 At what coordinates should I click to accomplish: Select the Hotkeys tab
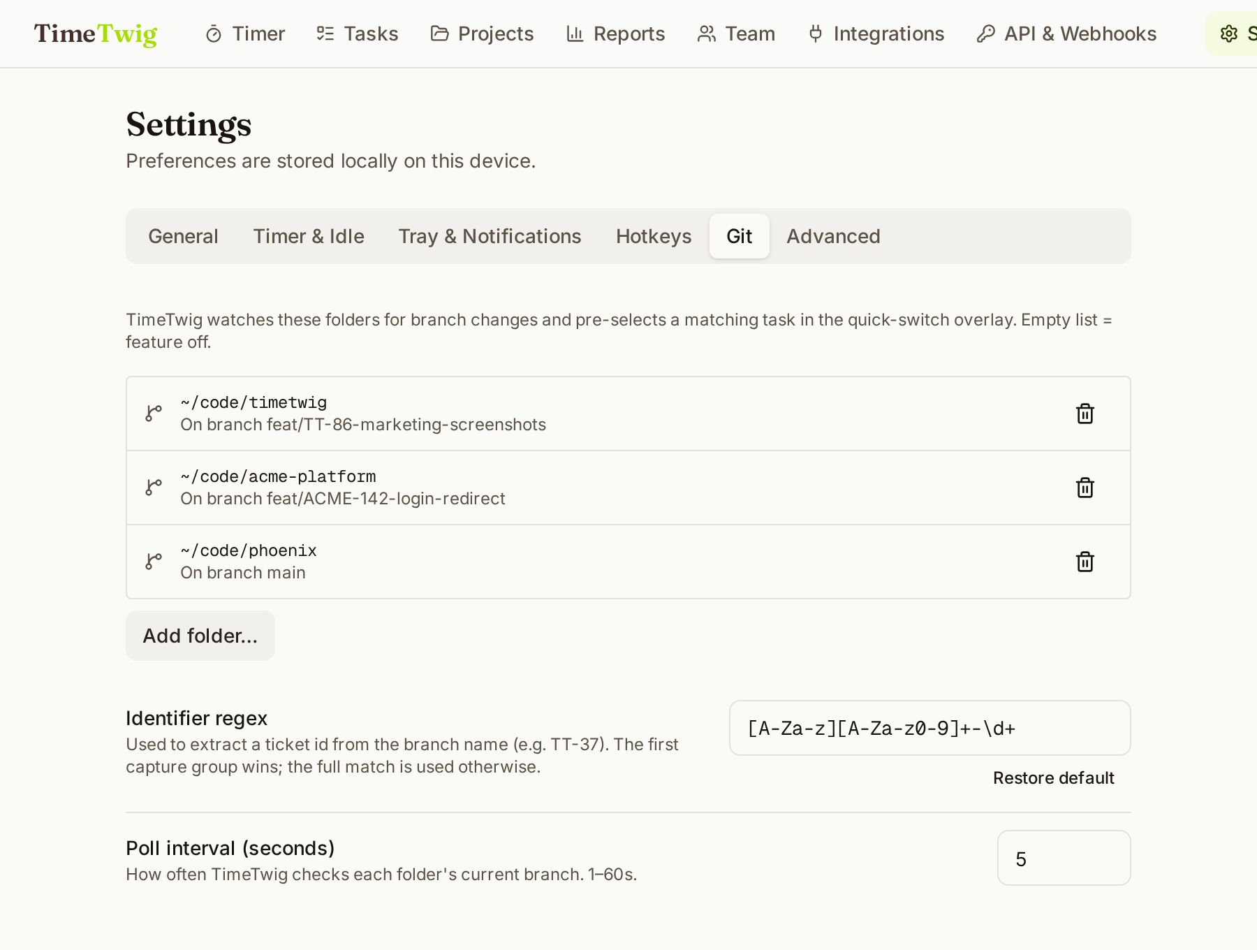[x=654, y=236]
